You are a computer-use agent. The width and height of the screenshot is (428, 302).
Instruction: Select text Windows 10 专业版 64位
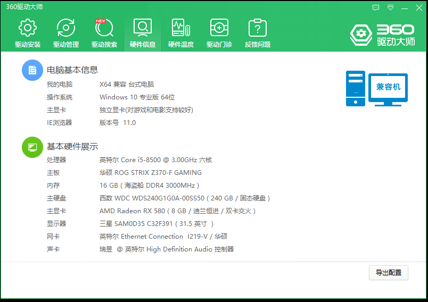(x=137, y=97)
